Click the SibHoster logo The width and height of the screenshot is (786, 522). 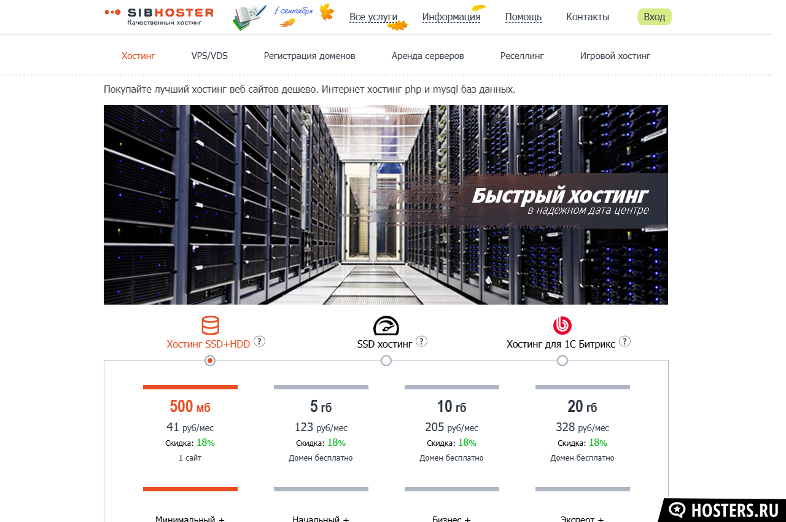[x=160, y=17]
